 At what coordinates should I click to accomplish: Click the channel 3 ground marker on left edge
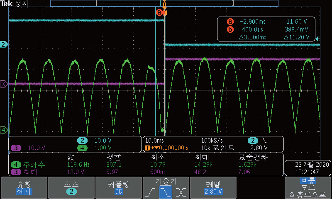tap(4, 84)
